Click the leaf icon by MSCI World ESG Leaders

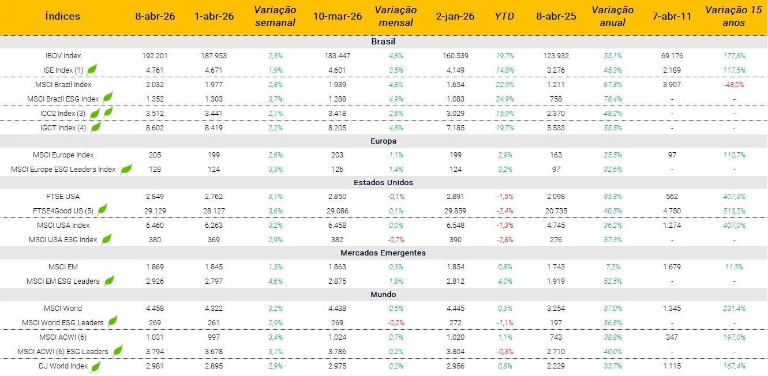coord(113,321)
